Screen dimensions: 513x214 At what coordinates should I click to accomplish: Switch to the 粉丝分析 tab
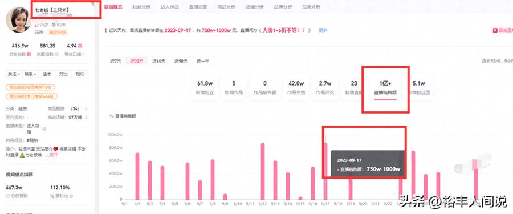point(141,7)
